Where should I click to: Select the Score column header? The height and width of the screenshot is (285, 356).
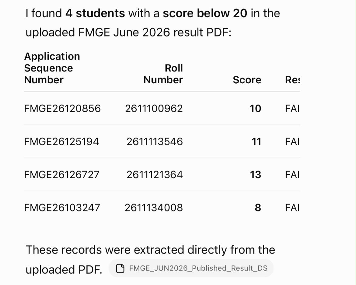247,80
